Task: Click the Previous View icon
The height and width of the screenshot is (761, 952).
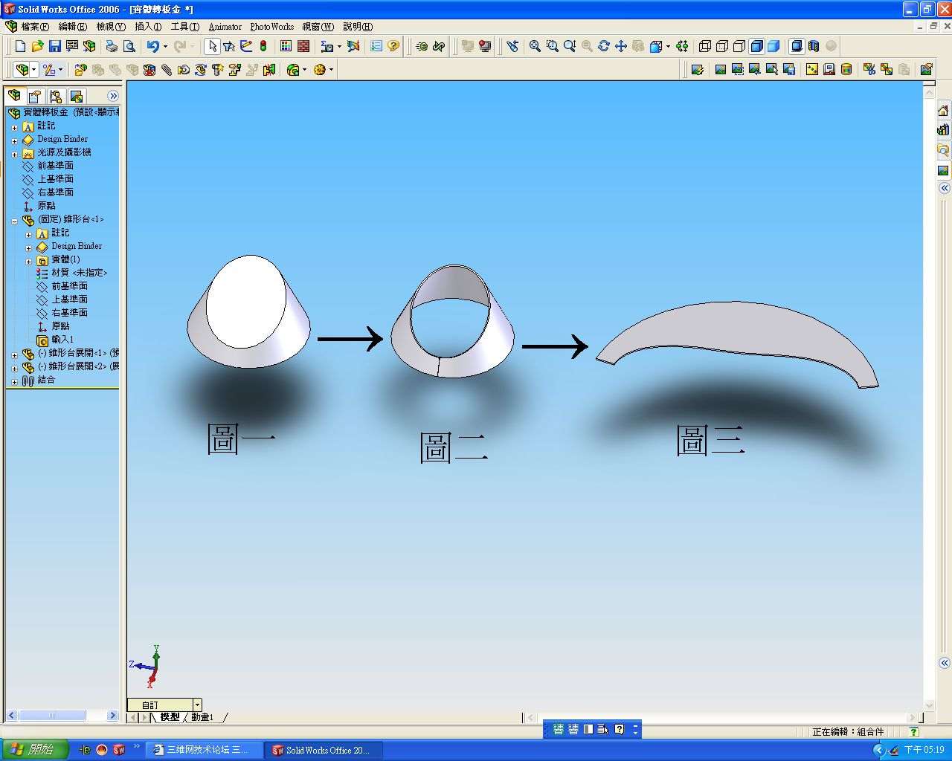Action: [x=512, y=46]
